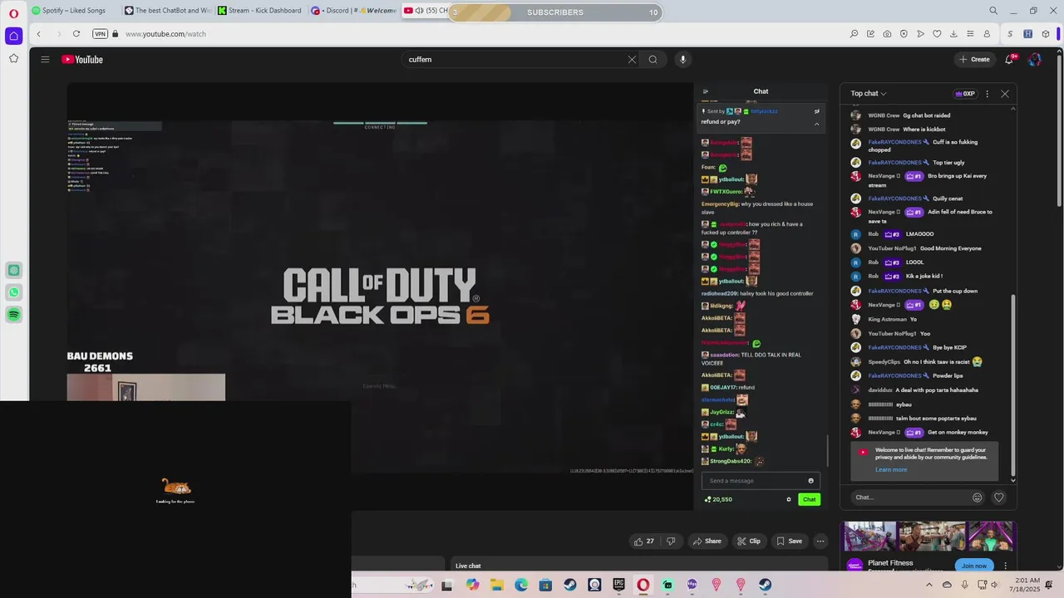The height and width of the screenshot is (598, 1064).
Task: Switch to The best ChatBot tab
Action: [x=167, y=11]
